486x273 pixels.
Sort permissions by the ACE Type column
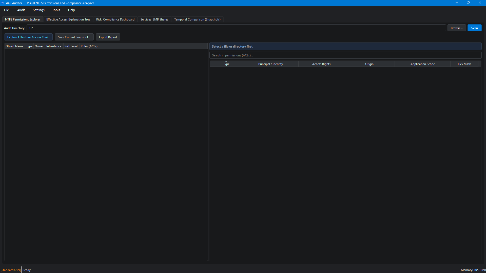(226, 64)
